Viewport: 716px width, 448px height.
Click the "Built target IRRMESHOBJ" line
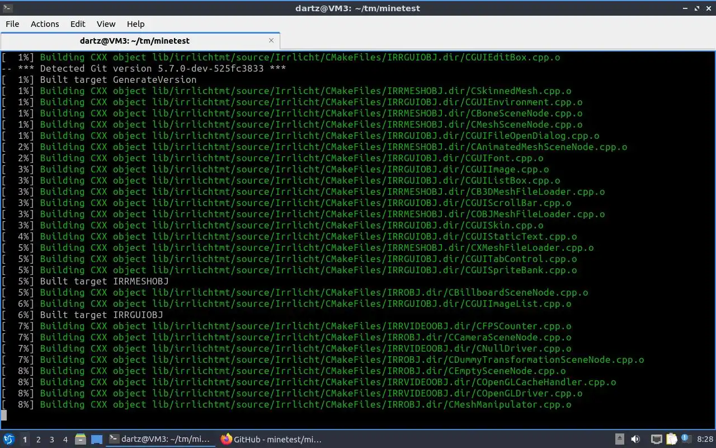(85, 281)
